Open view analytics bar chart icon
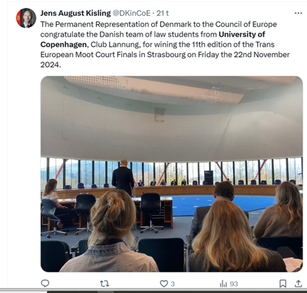The width and height of the screenshot is (307, 293). pos(223,283)
